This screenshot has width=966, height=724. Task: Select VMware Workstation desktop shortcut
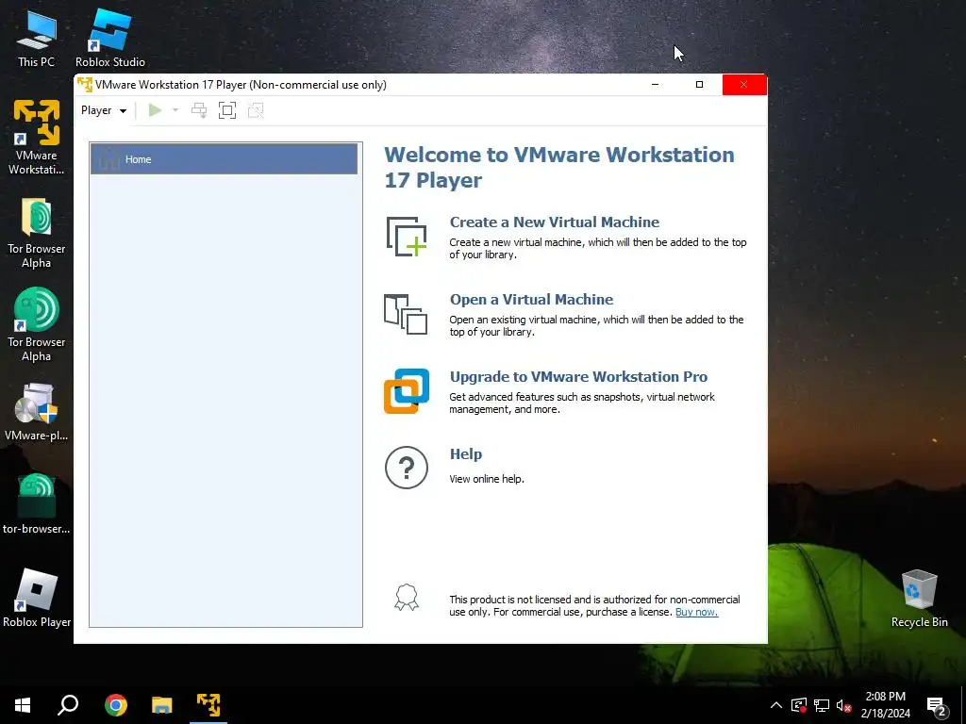[37, 138]
